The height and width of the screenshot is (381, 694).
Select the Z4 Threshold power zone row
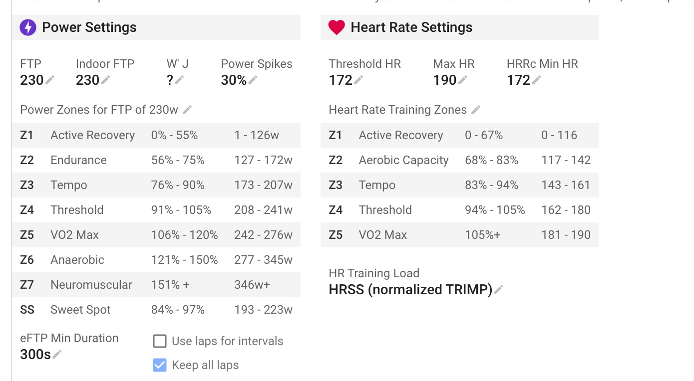point(156,210)
